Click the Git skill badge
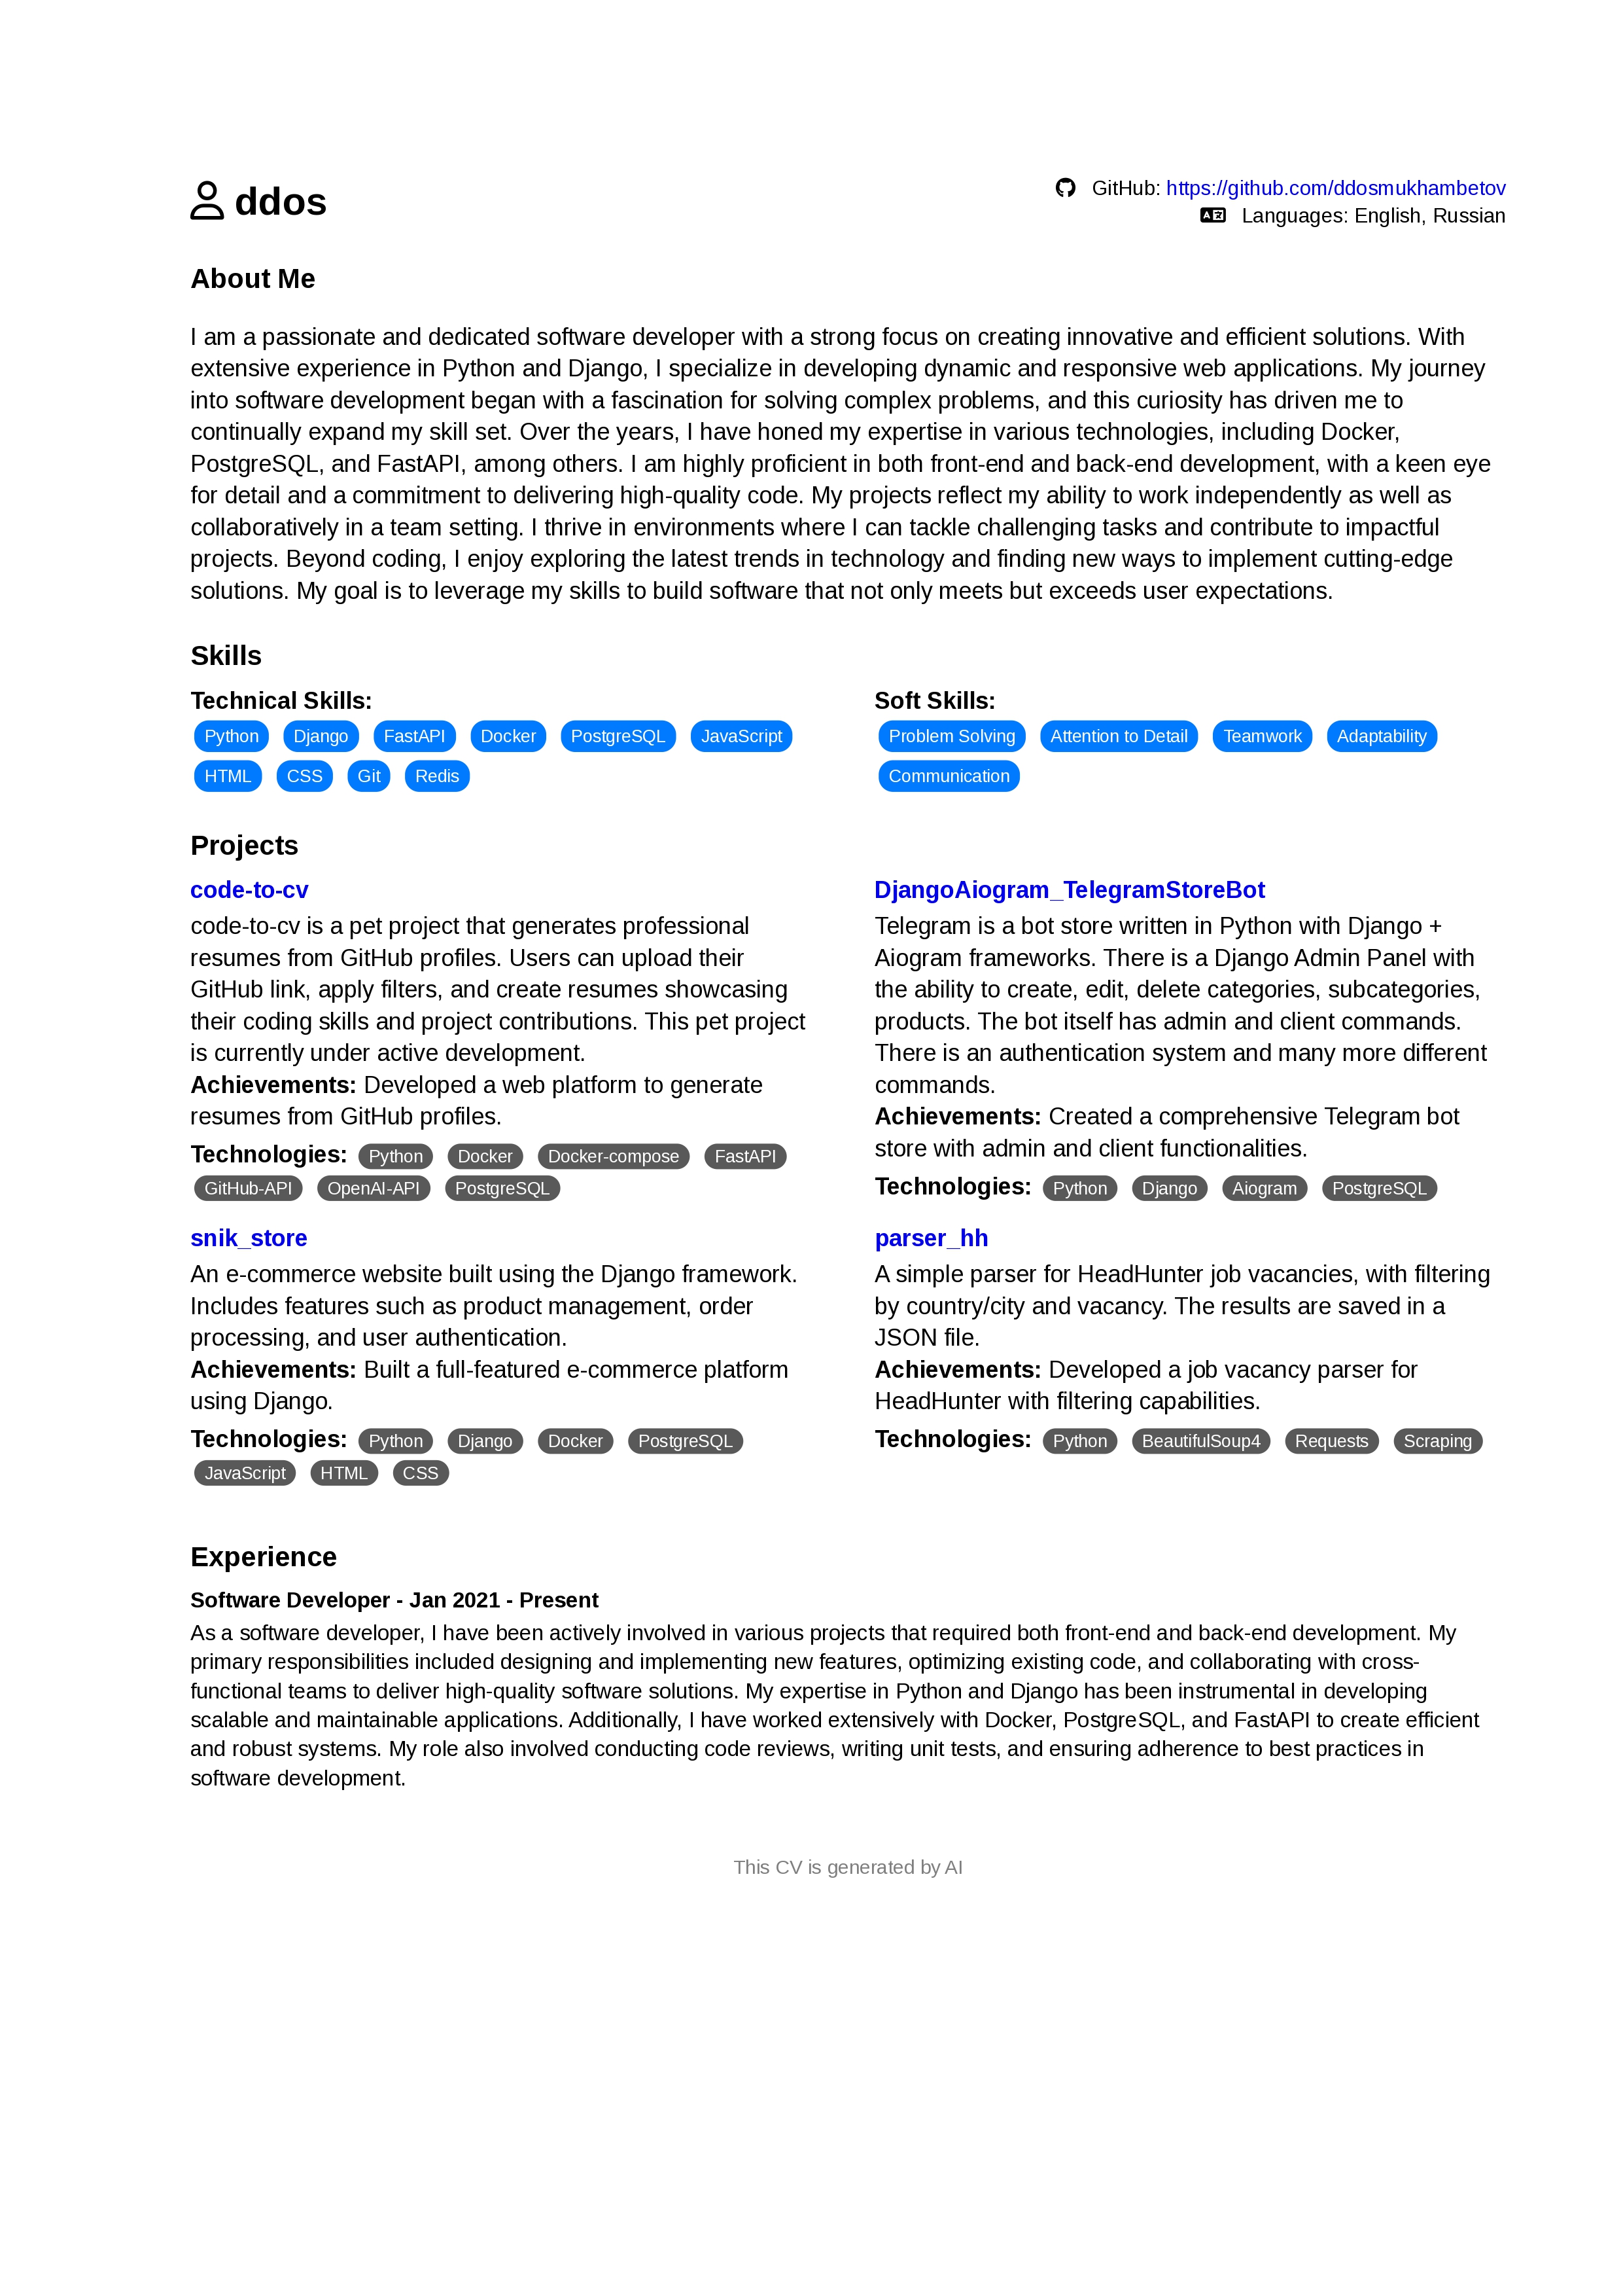Image resolution: width=1623 pixels, height=2296 pixels. tap(369, 775)
